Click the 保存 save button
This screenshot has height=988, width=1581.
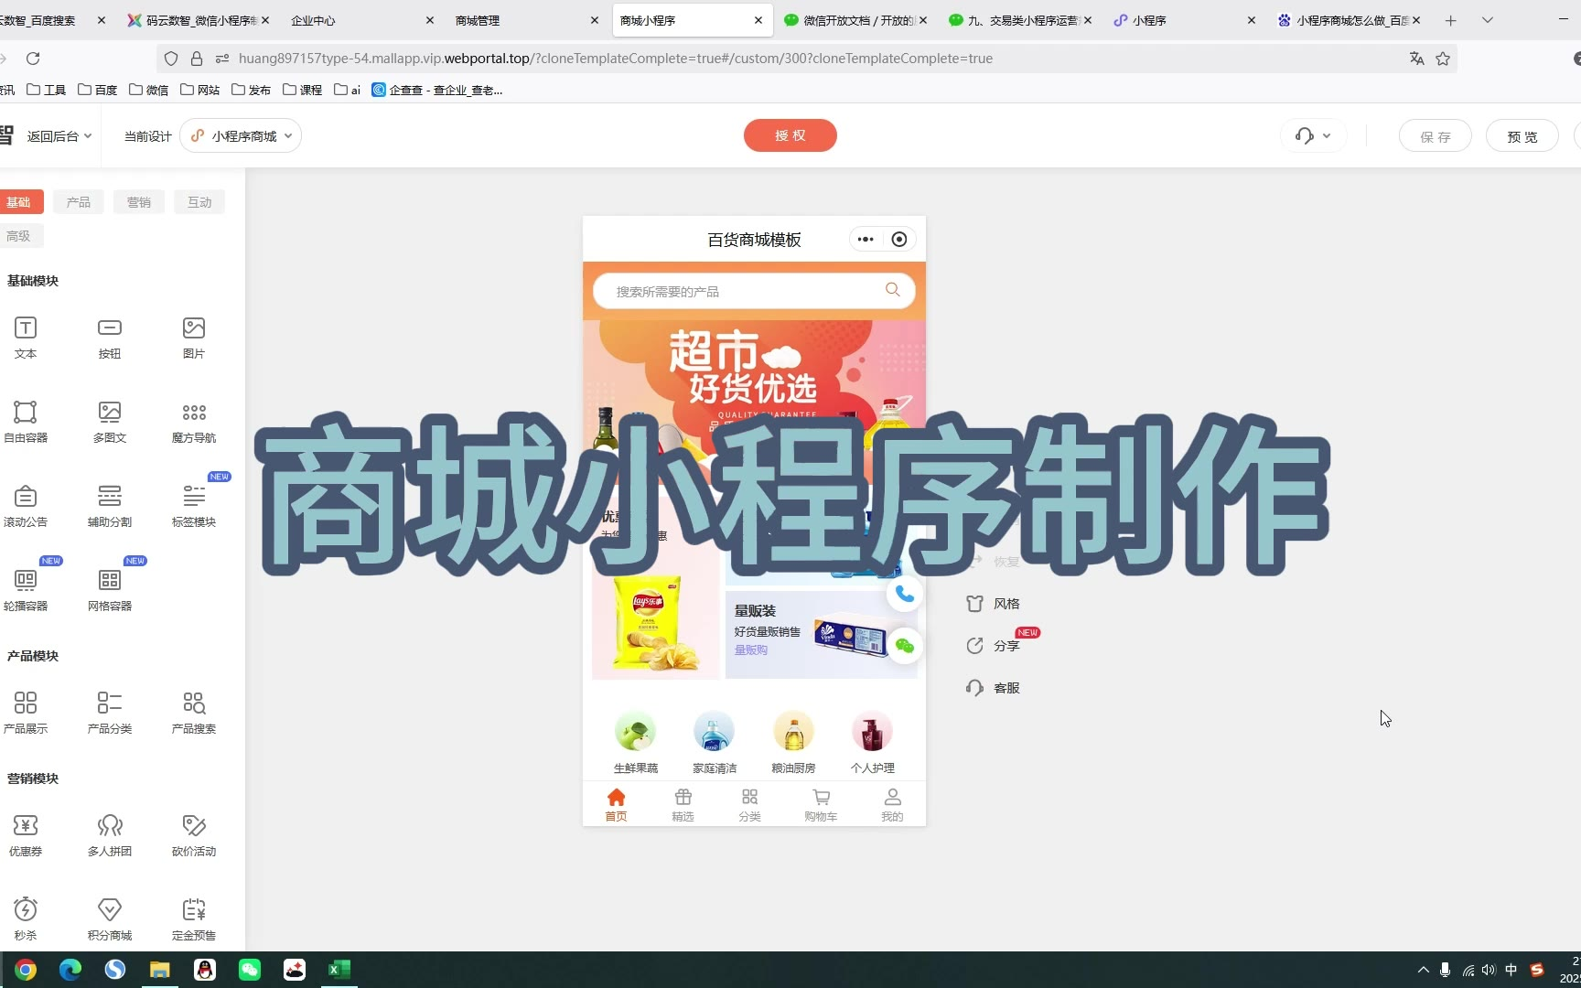click(1436, 136)
